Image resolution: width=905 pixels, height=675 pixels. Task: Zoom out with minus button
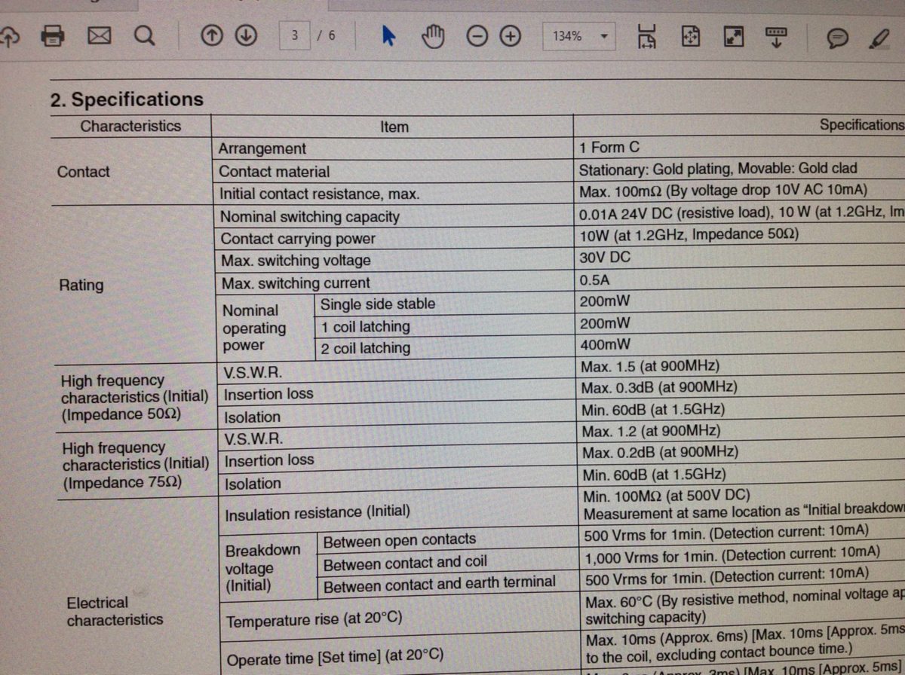pyautogui.click(x=477, y=36)
